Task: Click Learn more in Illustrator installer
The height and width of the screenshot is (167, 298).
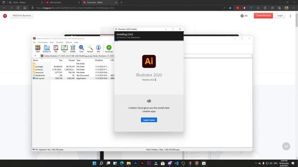Action: click(x=149, y=120)
